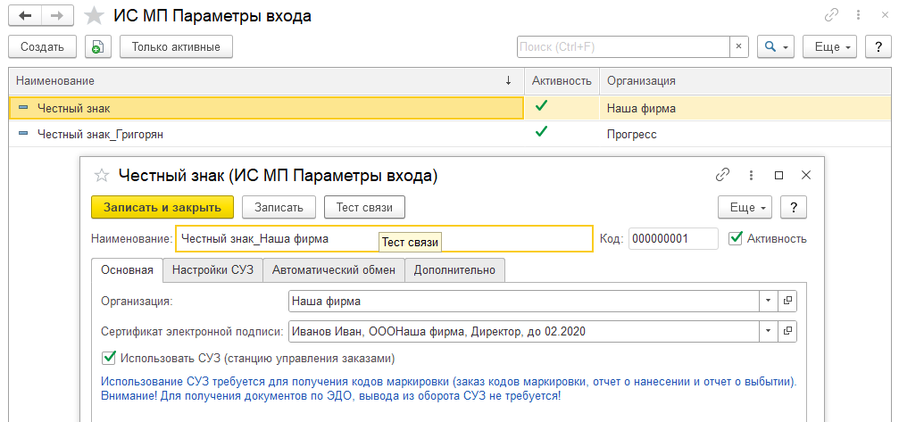The height and width of the screenshot is (422, 899).
Task: Add list to favorites with star icon
Action: [92, 16]
